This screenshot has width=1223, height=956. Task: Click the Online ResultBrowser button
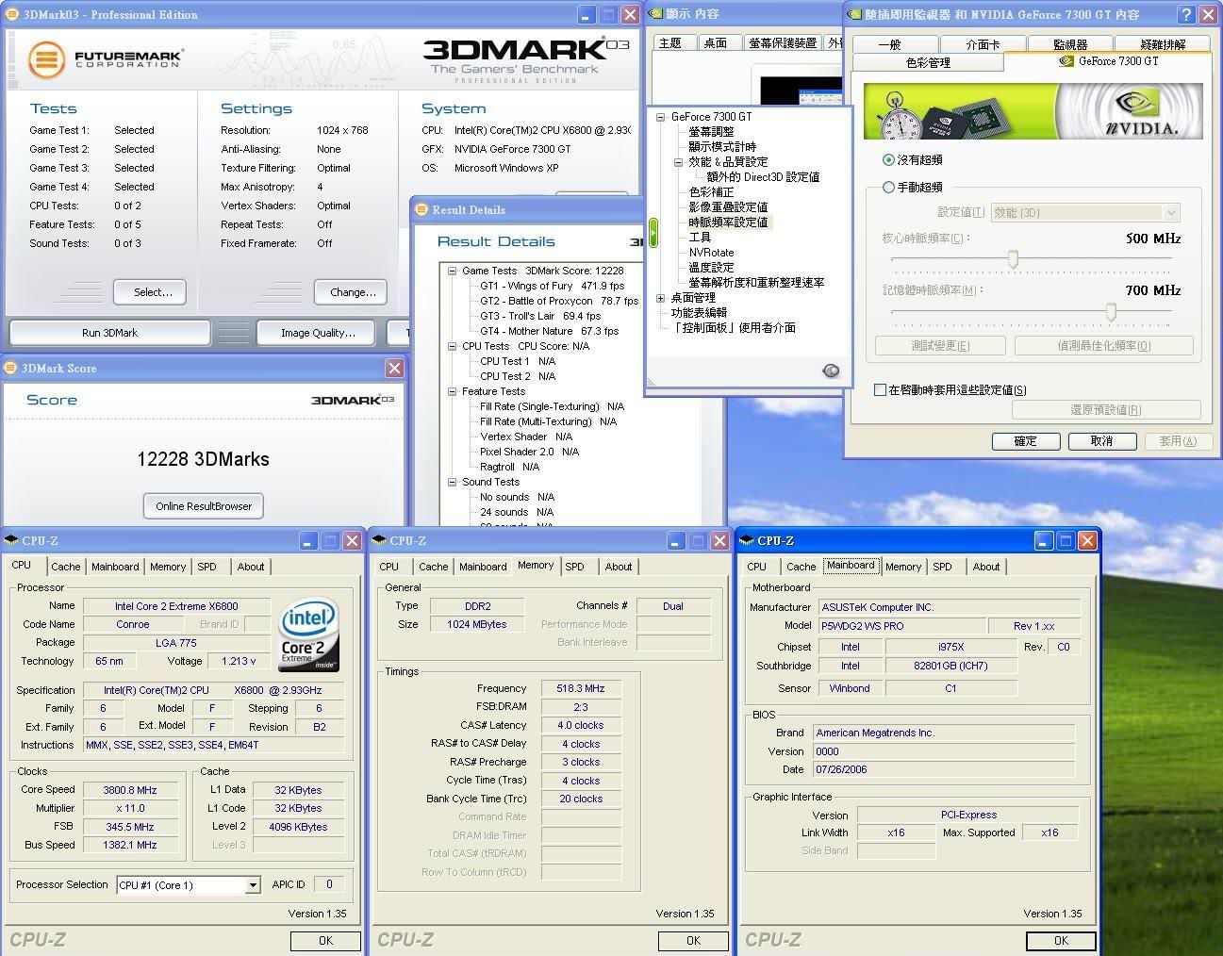[204, 506]
